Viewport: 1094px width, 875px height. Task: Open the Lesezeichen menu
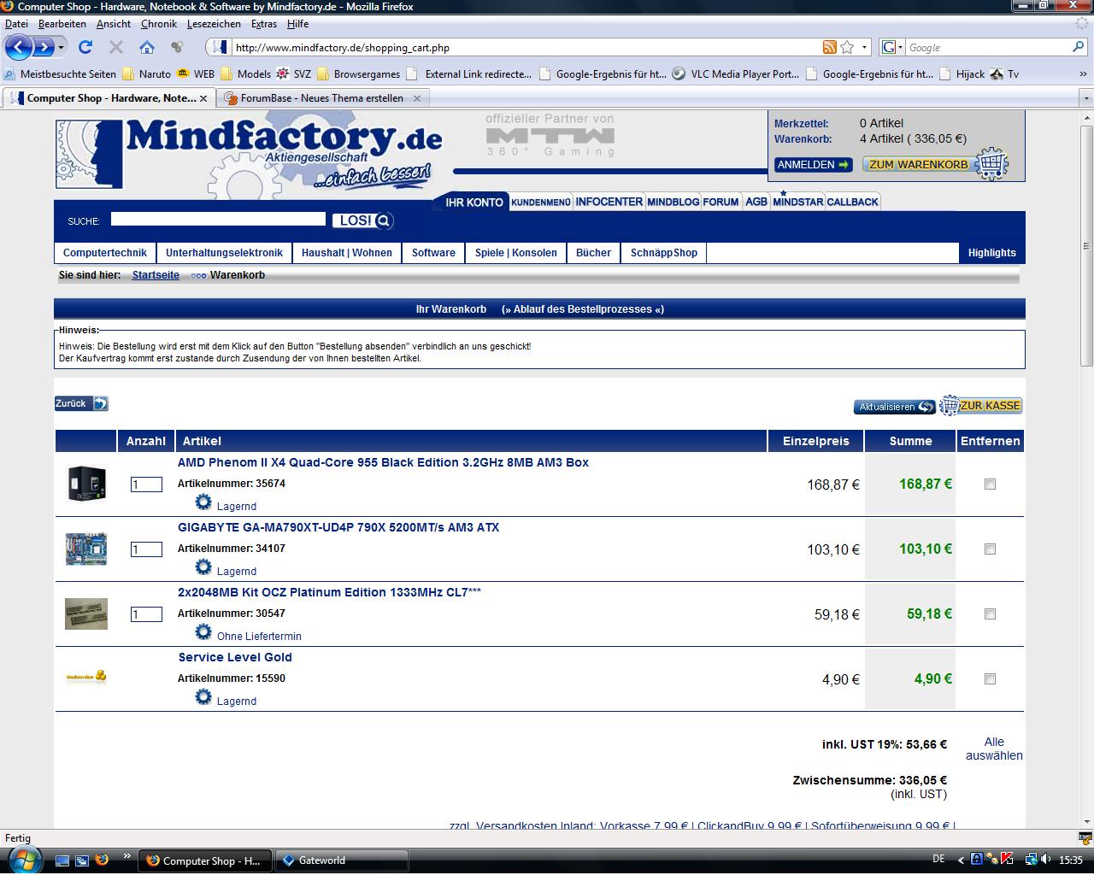214,24
